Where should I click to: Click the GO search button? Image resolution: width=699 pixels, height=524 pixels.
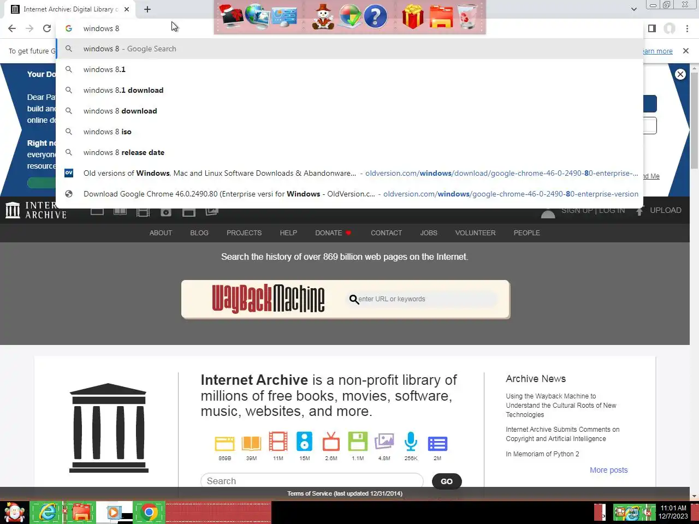tap(447, 481)
